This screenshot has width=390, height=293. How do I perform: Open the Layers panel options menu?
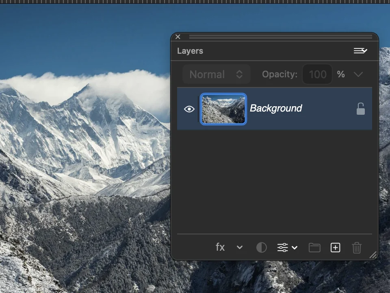360,51
